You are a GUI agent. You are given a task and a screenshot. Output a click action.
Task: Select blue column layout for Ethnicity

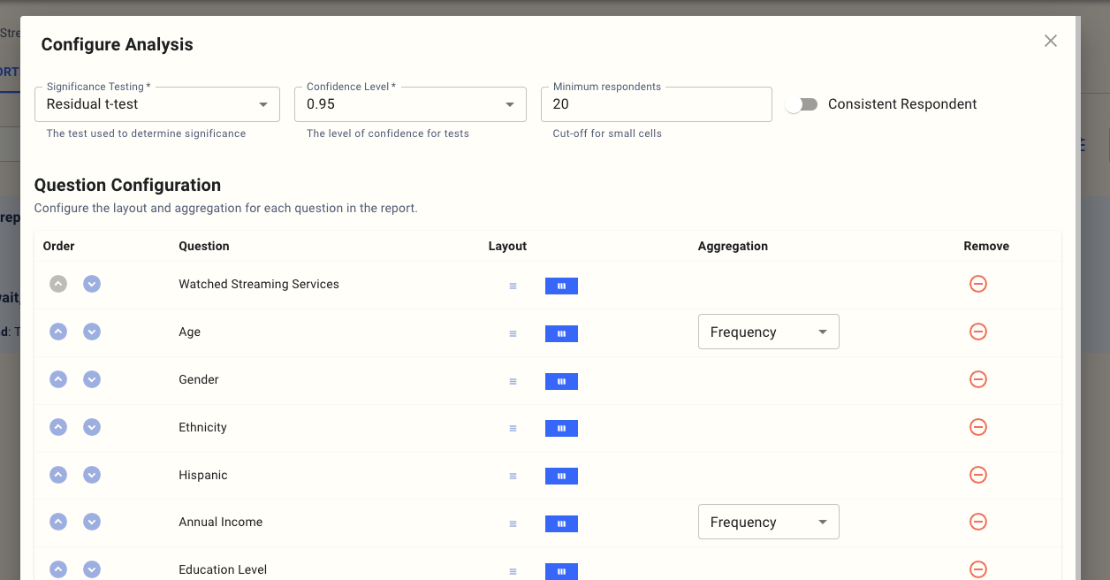click(x=561, y=429)
